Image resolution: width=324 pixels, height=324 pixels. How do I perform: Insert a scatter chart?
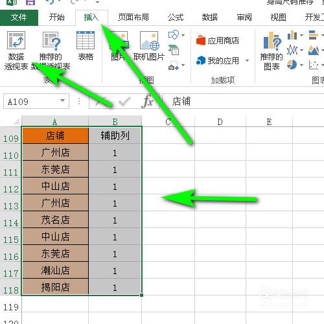click(314, 65)
